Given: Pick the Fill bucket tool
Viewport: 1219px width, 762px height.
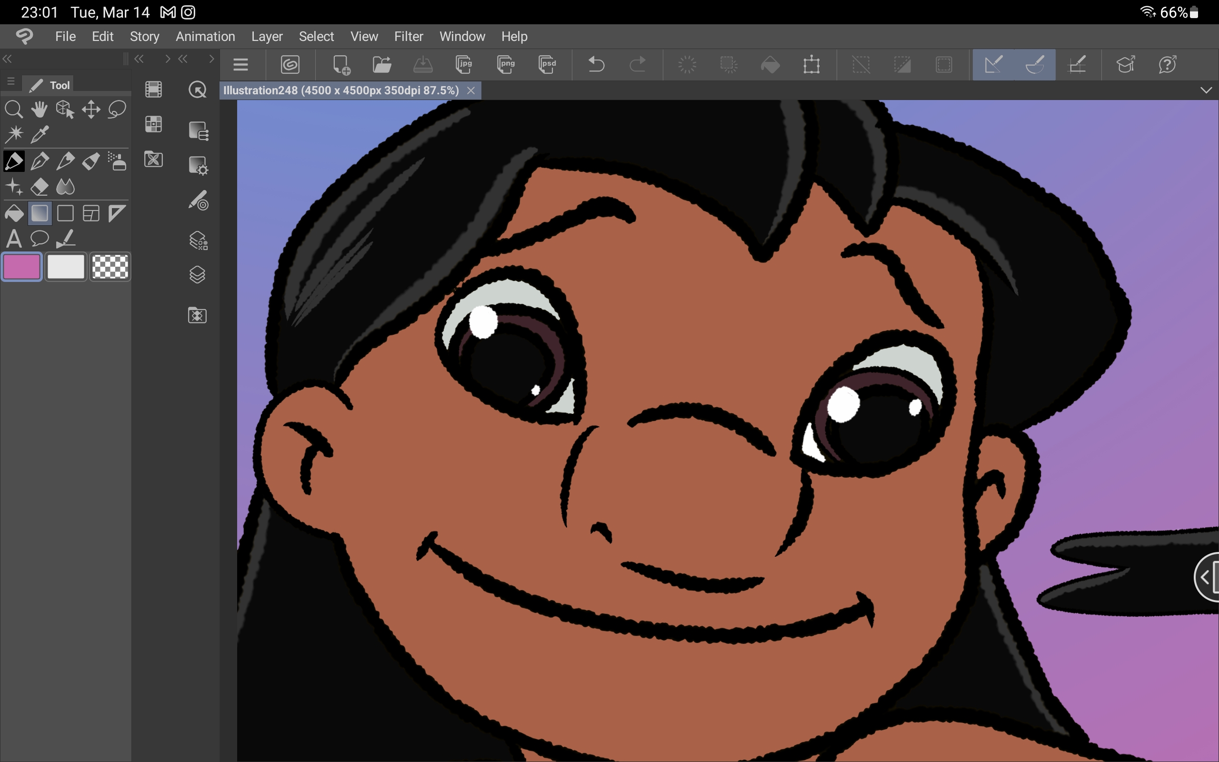Looking at the screenshot, I should tap(14, 214).
